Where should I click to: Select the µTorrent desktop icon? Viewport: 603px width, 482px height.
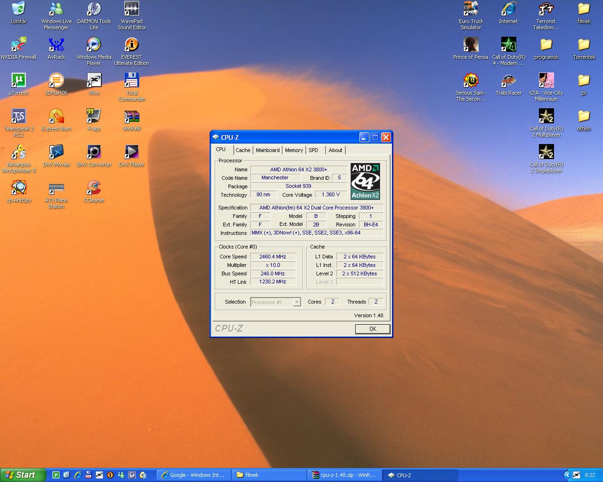pos(18,85)
